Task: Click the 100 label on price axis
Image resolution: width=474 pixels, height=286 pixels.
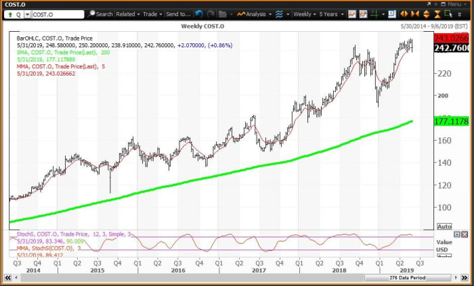Action: 444,208
